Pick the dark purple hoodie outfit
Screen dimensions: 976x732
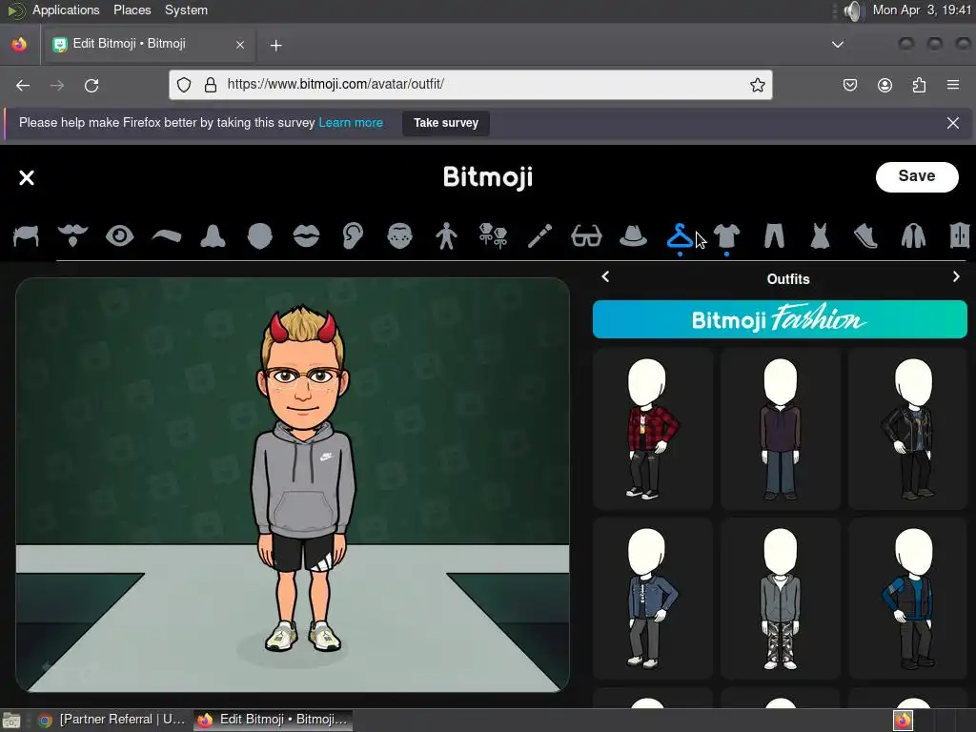coord(780,429)
